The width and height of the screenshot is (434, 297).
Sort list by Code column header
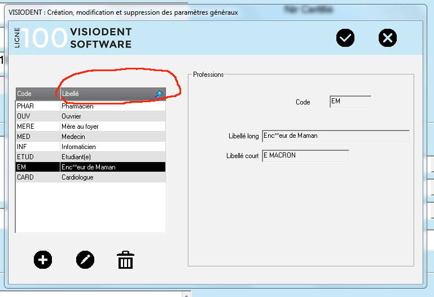pyautogui.click(x=37, y=94)
